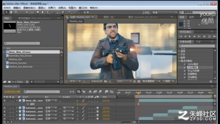Select the Puppet Pin tool
The image size is (220, 124).
(69, 12)
